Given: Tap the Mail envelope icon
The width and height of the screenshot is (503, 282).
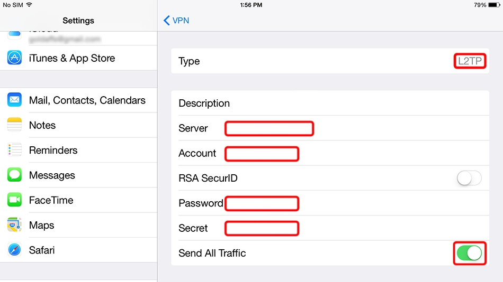Looking at the screenshot, I should (14, 100).
